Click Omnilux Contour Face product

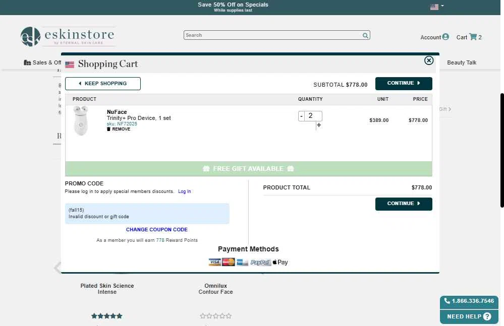click(216, 289)
